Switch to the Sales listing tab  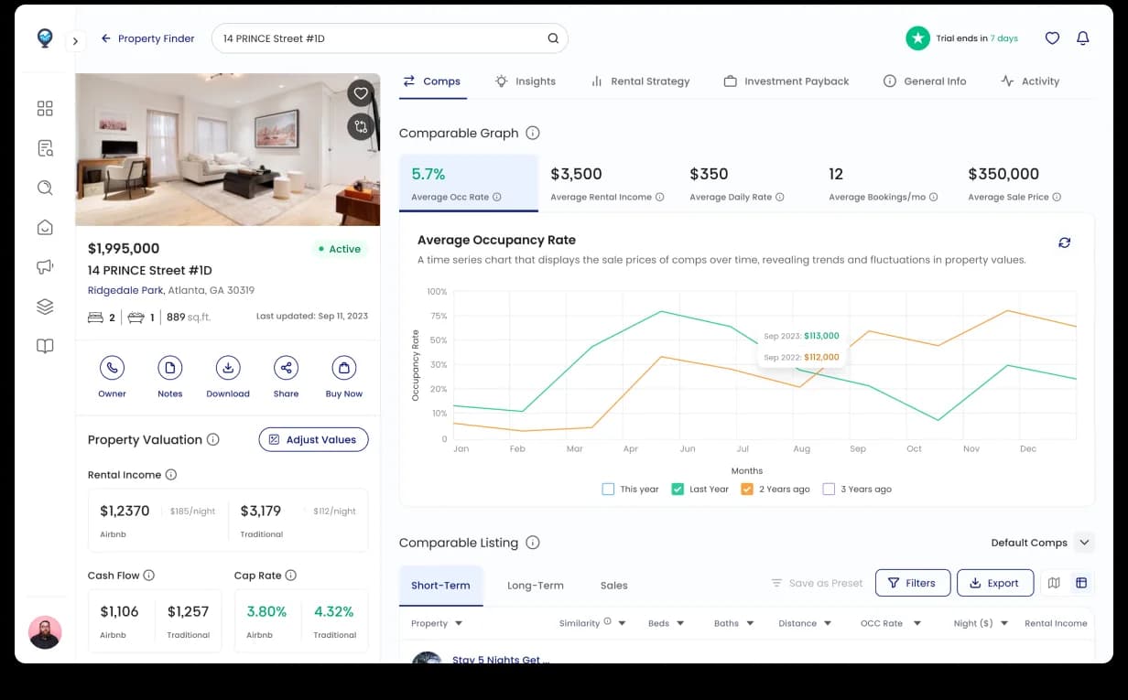coord(614,586)
